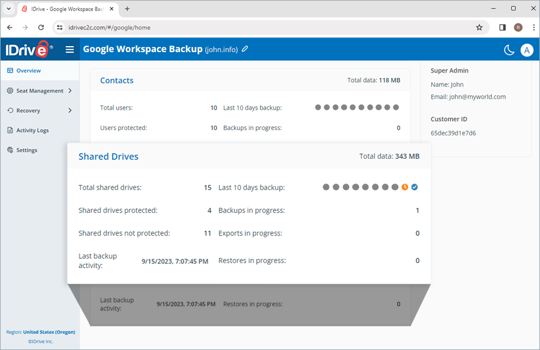
Task: Open Activity Logs from the sidebar
Action: point(32,131)
